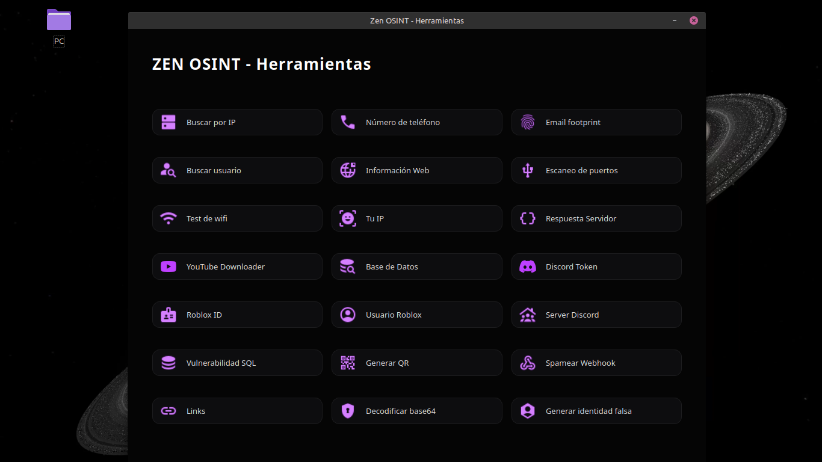Click the window title Zen OSINT - Herramientas
The width and height of the screenshot is (822, 462).
pyautogui.click(x=417, y=20)
